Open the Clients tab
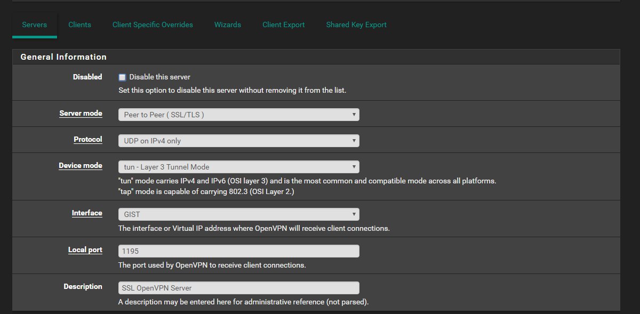The width and height of the screenshot is (640, 314). (x=79, y=25)
